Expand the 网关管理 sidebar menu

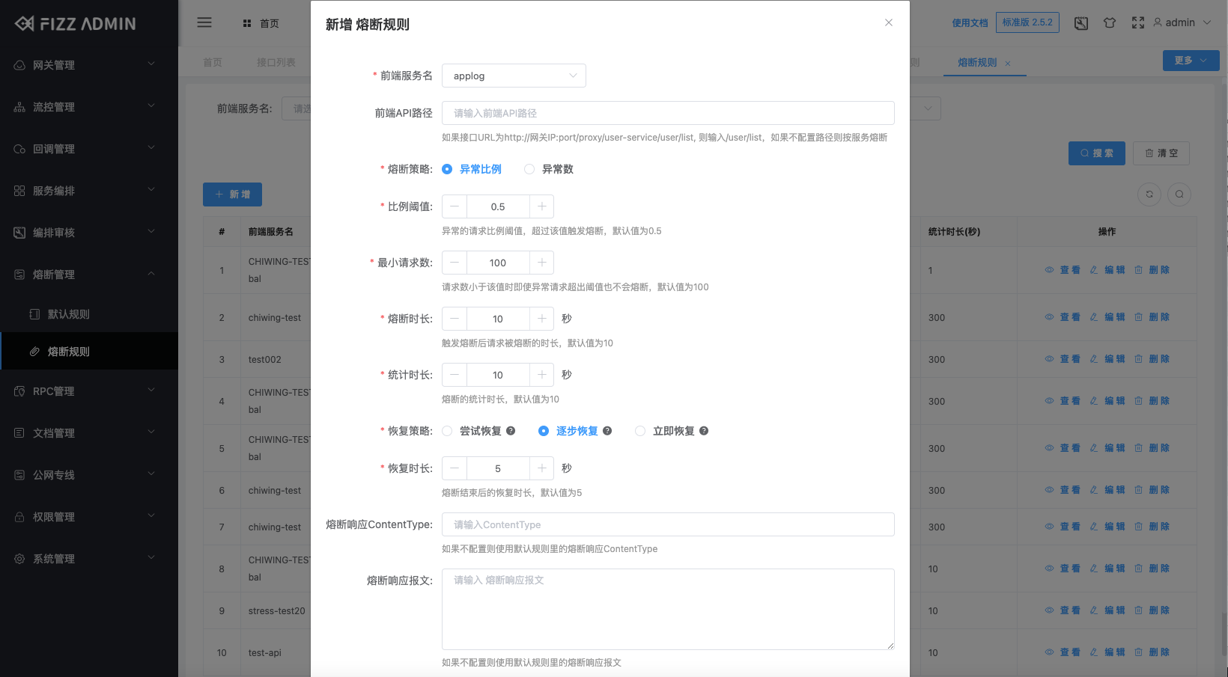tap(89, 65)
